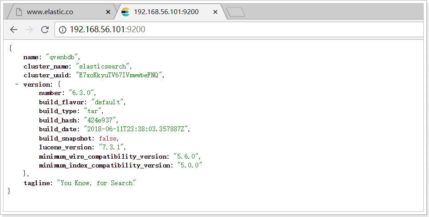Click the build_date value "2018-06-11T23:38:03.357887Z"
The width and height of the screenshot is (429, 217).
(x=136, y=129)
